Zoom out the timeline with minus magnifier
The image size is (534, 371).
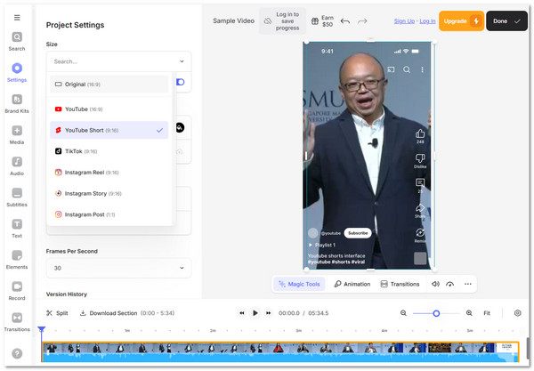click(x=403, y=313)
